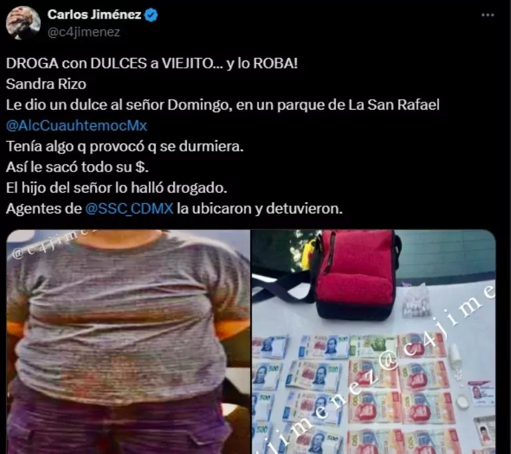Image resolution: width=511 pixels, height=454 pixels.
Task: Click the blue verified badge
Action: (x=151, y=15)
